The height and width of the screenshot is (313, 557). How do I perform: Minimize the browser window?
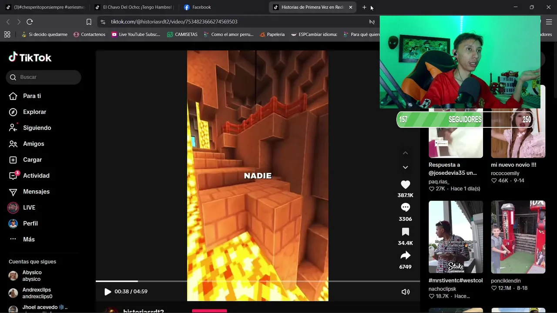(x=515, y=7)
